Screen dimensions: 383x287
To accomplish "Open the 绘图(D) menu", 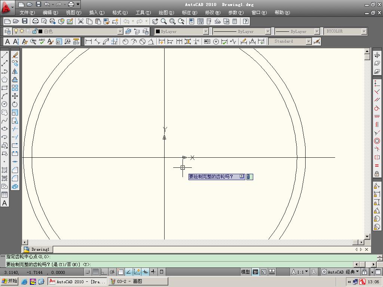I will coord(166,13).
